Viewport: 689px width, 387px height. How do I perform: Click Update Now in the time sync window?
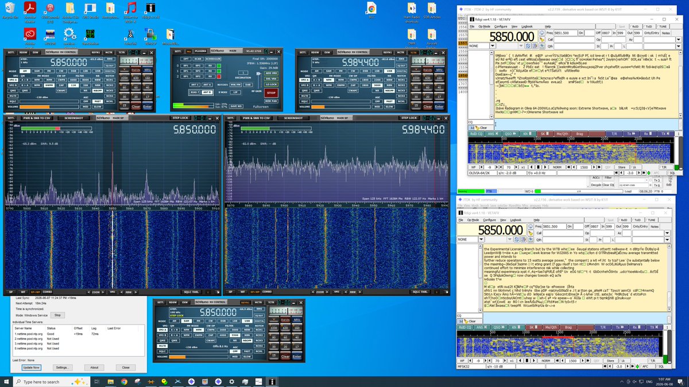[x=31, y=367]
